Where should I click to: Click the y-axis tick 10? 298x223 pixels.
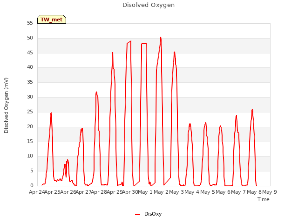pyautogui.click(x=30, y=156)
